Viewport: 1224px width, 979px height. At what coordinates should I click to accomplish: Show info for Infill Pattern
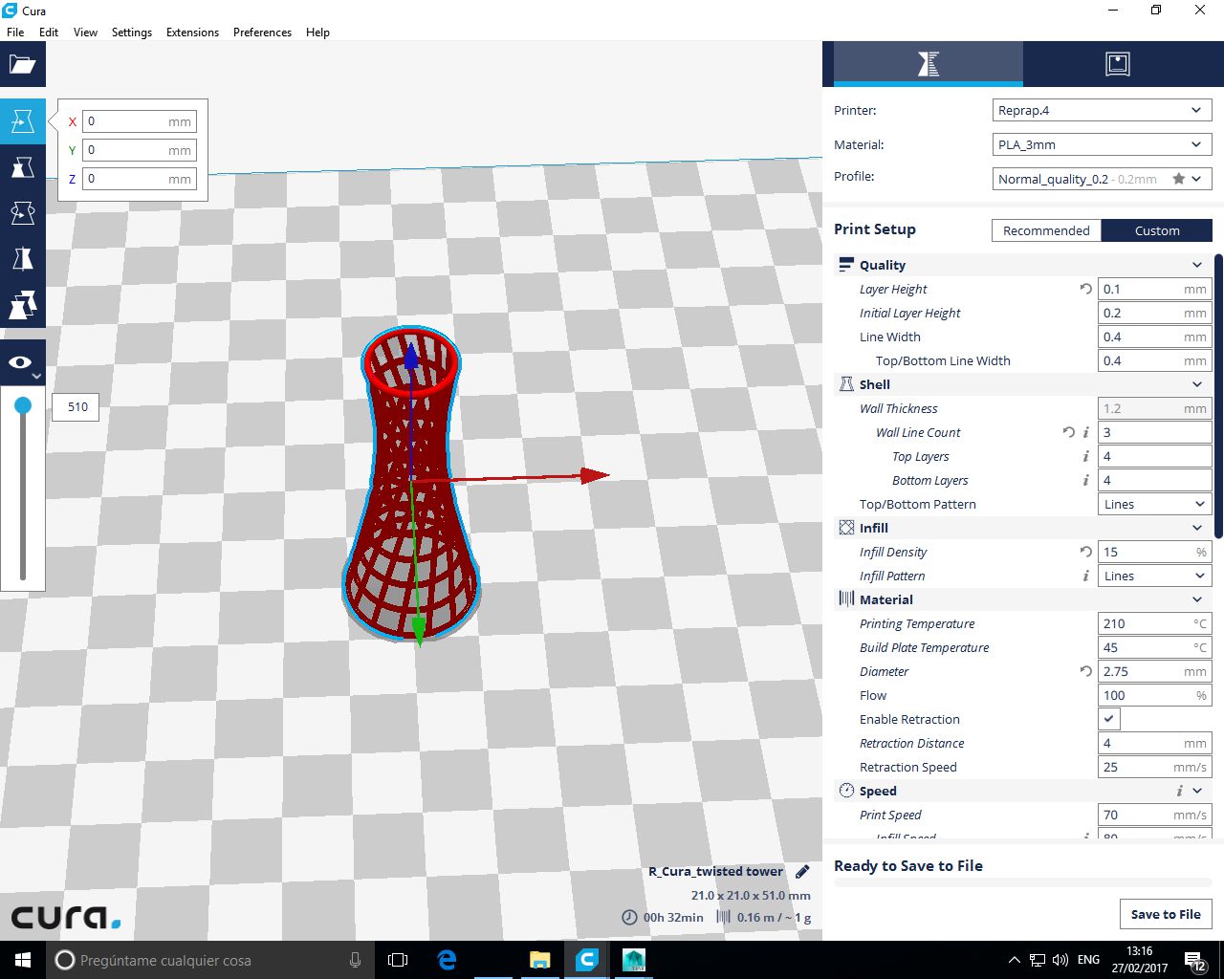(x=1085, y=576)
